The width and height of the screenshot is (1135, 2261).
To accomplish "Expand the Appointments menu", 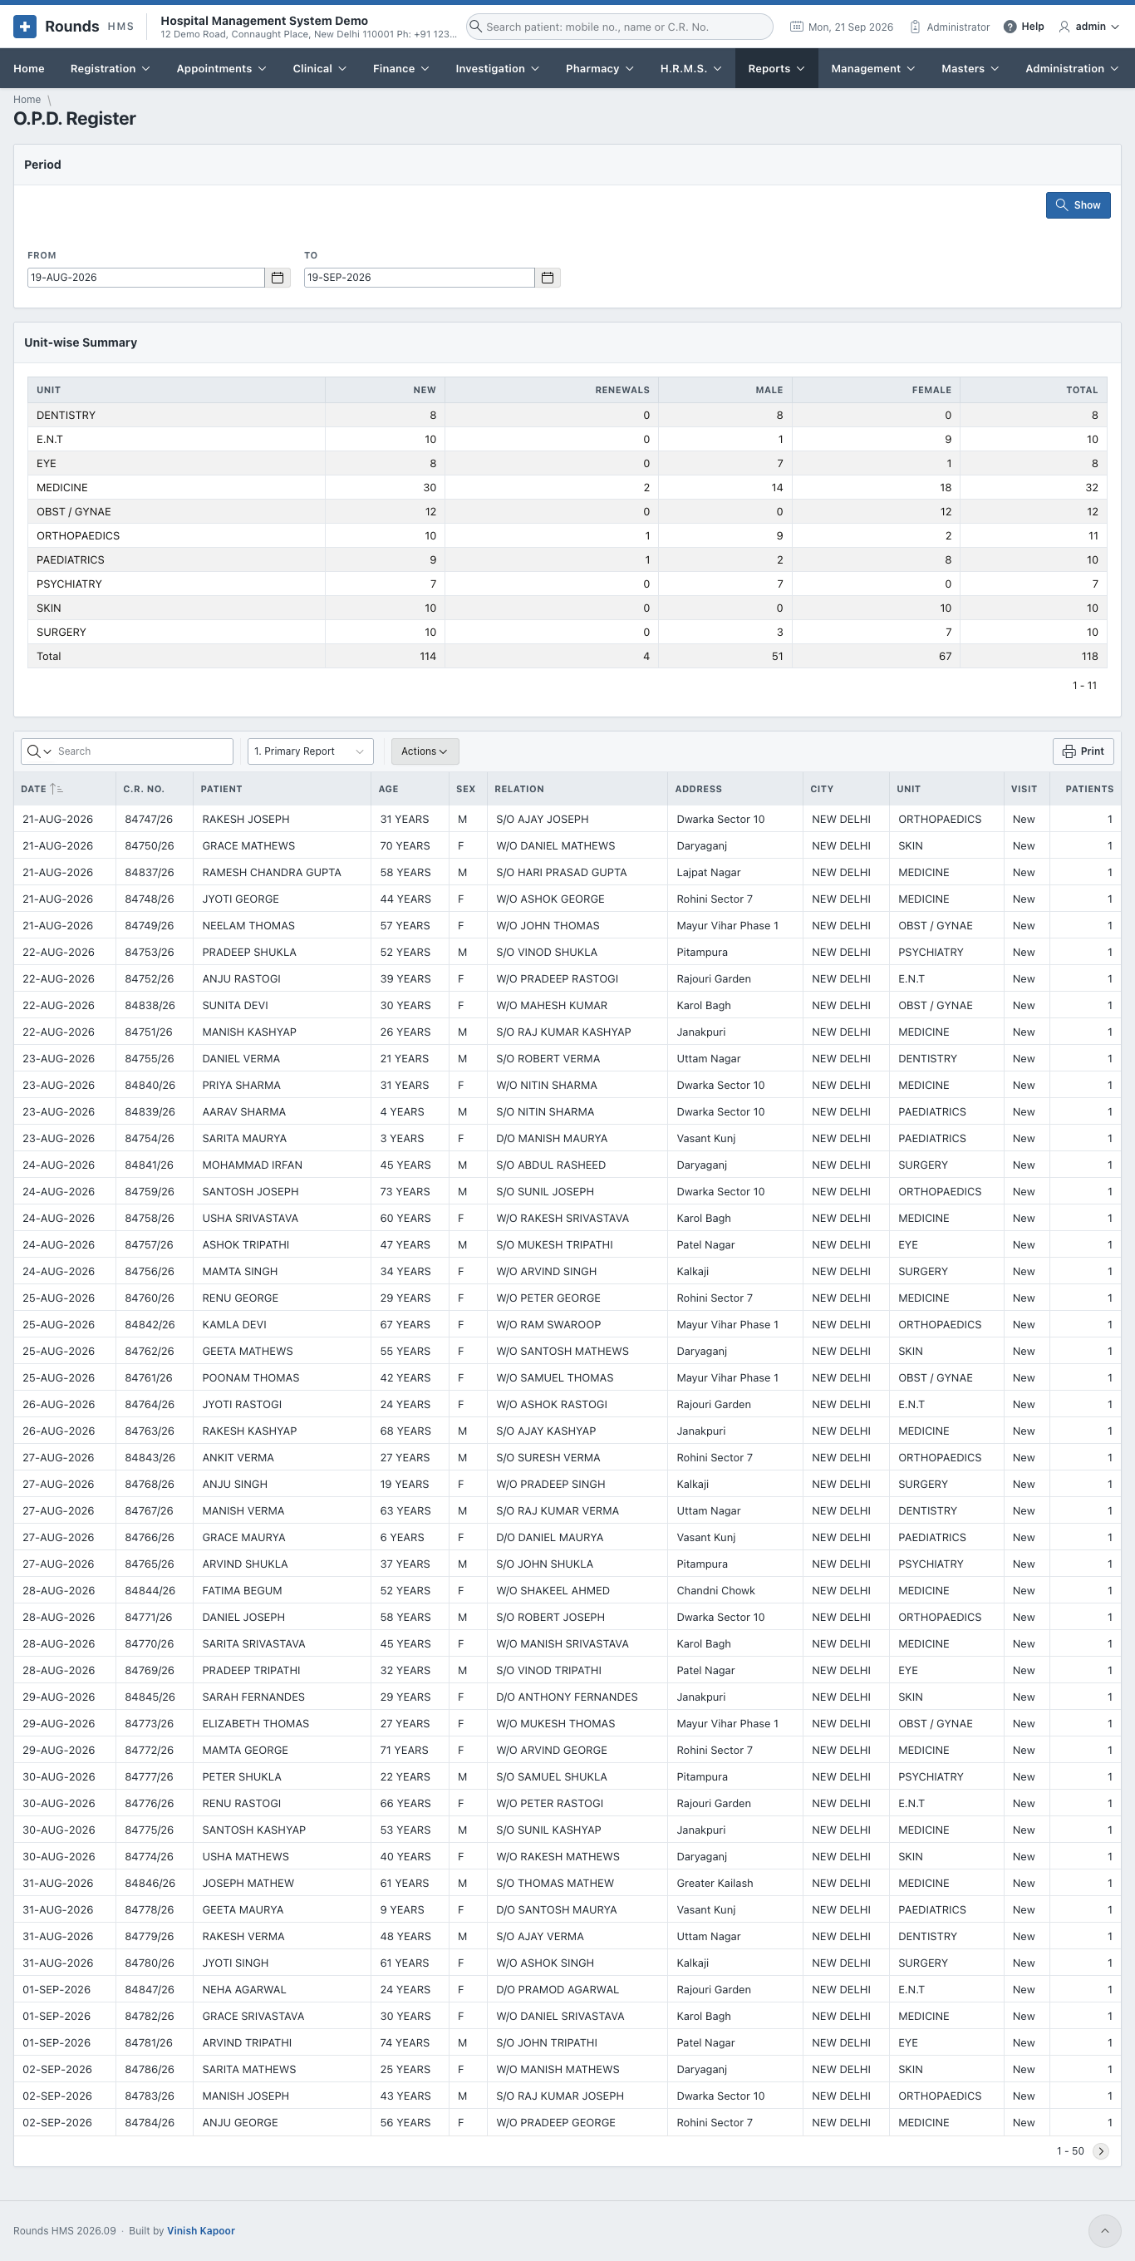I will [221, 68].
